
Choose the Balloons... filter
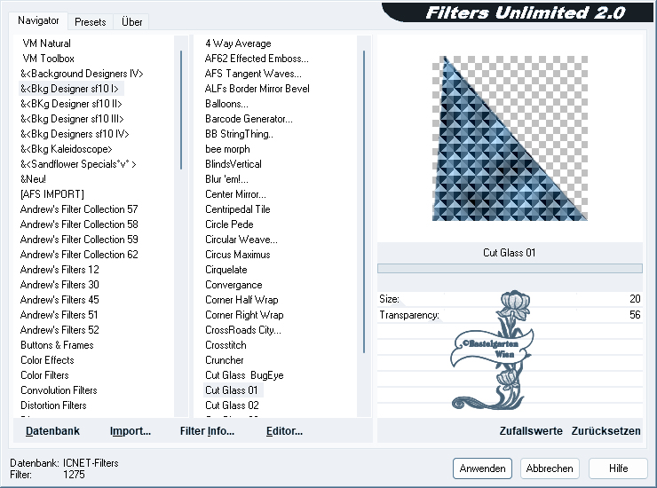(226, 104)
